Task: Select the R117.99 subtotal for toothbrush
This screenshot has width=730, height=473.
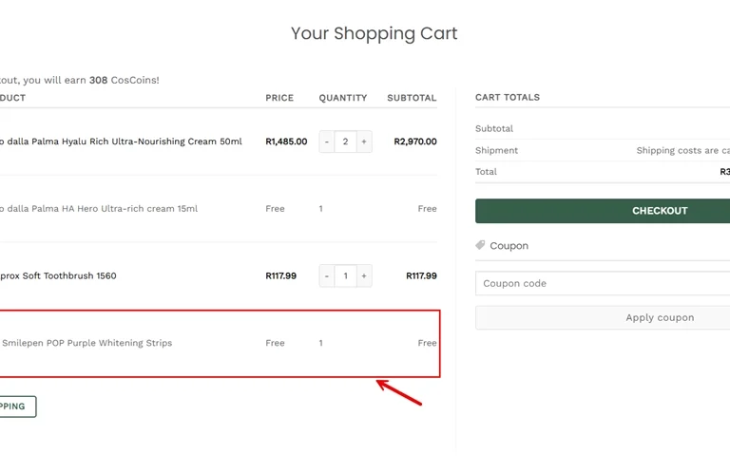Action: [x=421, y=275]
